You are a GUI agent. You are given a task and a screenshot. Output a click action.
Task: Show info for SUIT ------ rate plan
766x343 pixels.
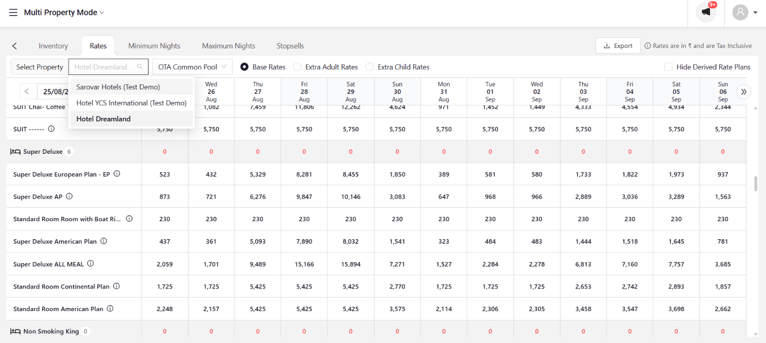tap(51, 129)
